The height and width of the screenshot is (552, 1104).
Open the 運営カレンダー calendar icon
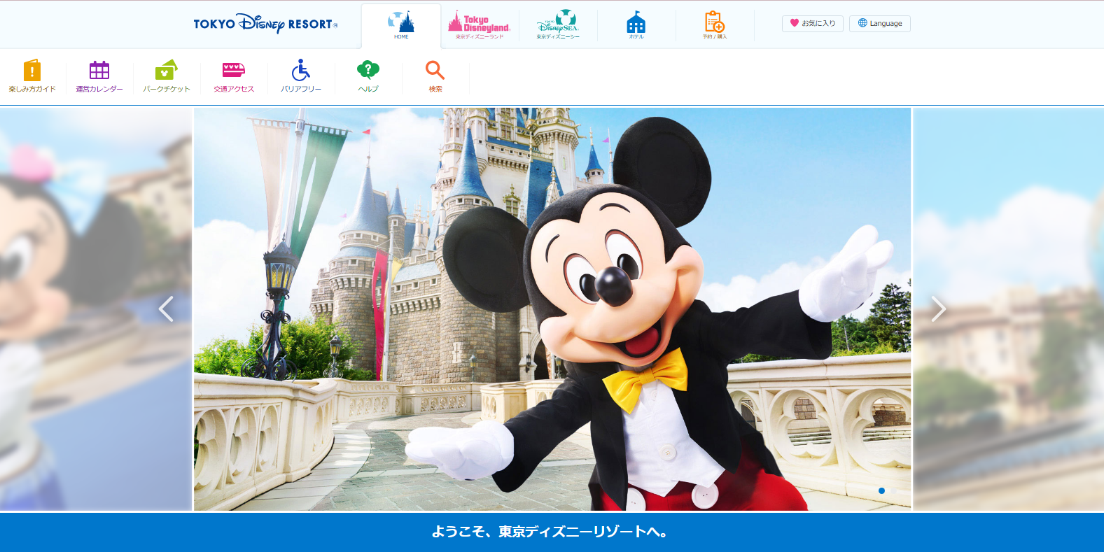tap(99, 76)
